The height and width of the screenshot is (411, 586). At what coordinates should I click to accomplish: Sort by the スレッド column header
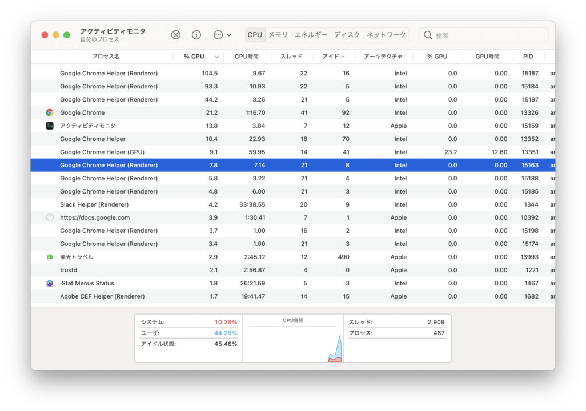coord(291,57)
